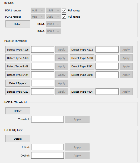Screen dimensions: 140x163
Task: Open the PGA2 value dropdown
Action: (53, 31)
